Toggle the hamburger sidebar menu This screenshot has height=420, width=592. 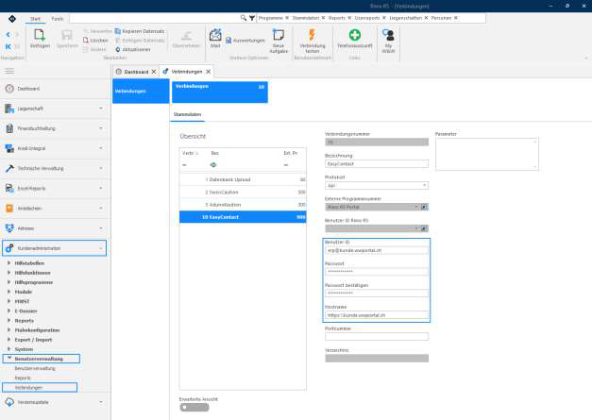pyautogui.click(x=9, y=71)
